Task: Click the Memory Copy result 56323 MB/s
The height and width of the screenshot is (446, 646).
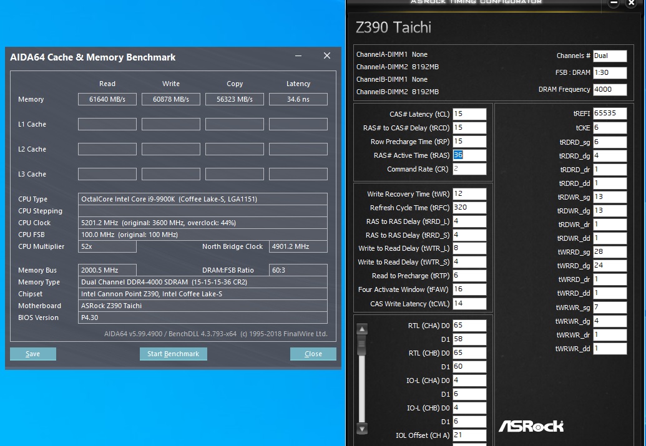Action: pyautogui.click(x=235, y=99)
